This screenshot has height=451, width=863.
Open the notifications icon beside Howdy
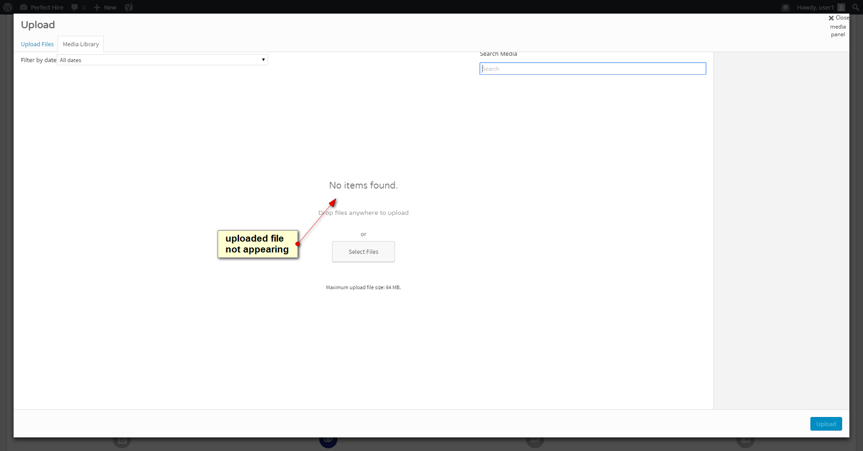[x=786, y=7]
